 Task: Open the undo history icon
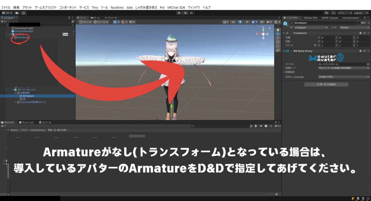point(326,13)
